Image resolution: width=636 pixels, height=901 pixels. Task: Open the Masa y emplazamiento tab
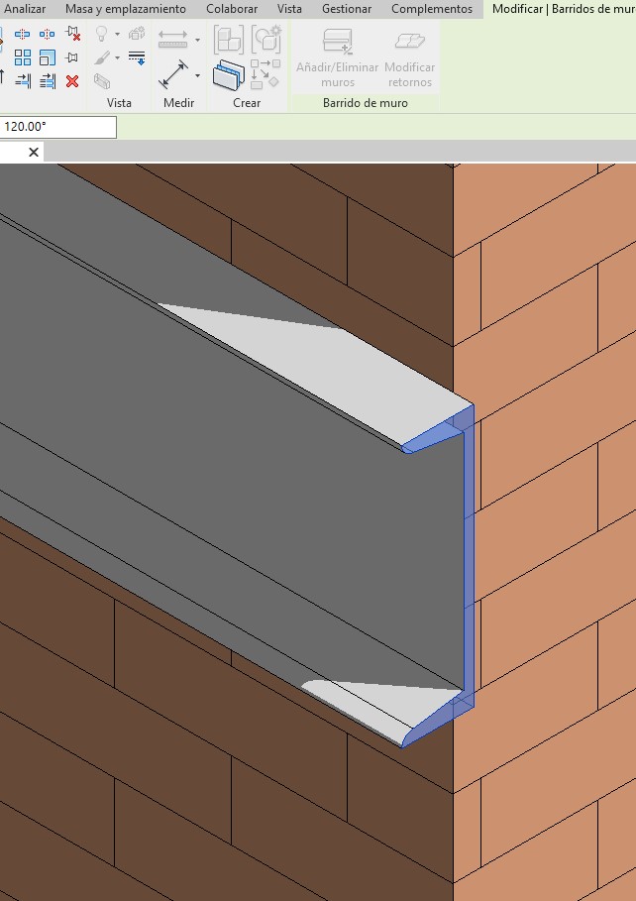[125, 9]
